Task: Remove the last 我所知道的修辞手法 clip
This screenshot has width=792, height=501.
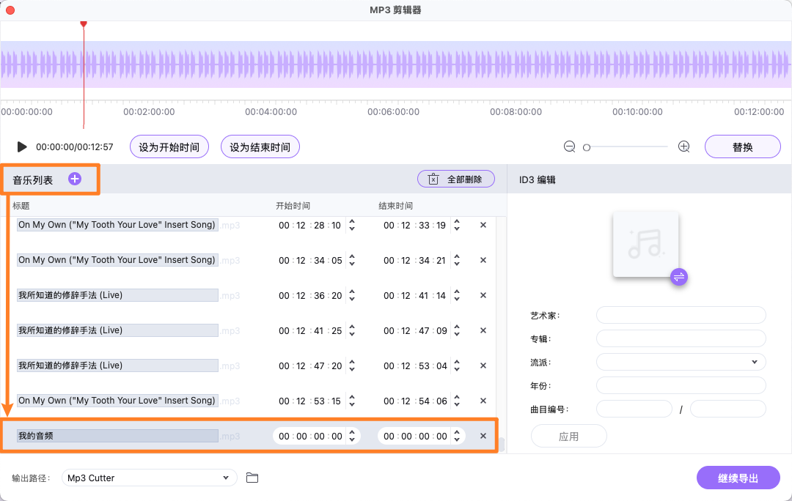Action: [483, 365]
